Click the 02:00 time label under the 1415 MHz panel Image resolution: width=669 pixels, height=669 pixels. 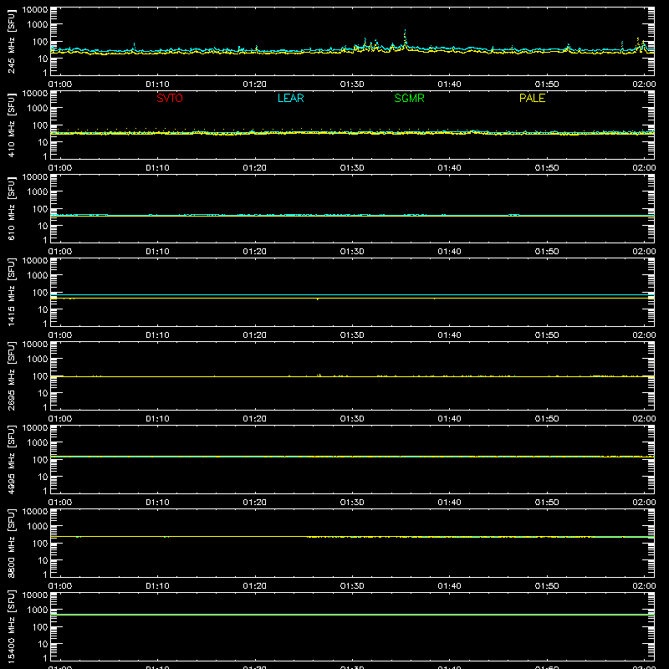(644, 335)
